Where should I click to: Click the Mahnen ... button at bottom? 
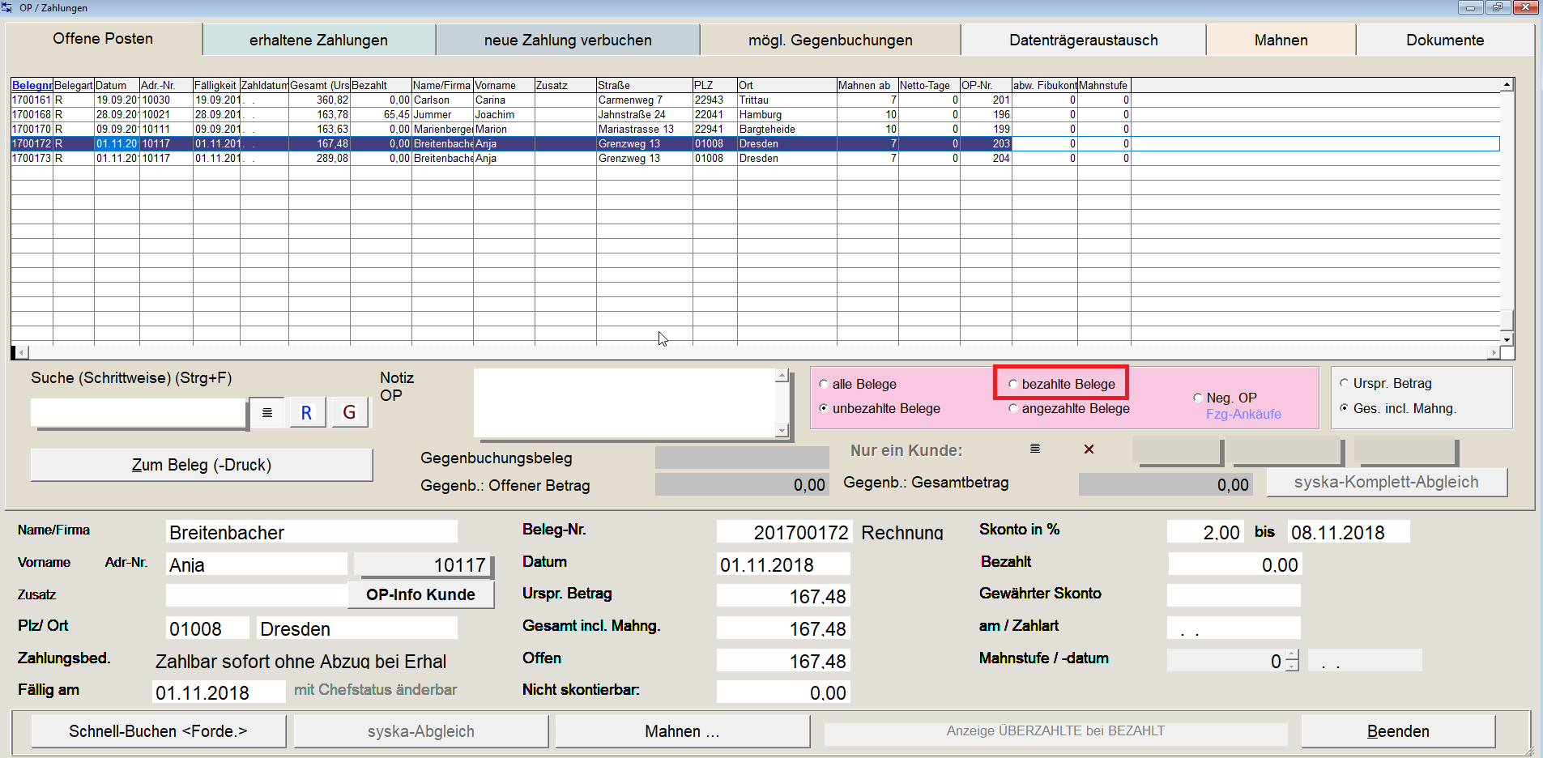[x=682, y=731]
